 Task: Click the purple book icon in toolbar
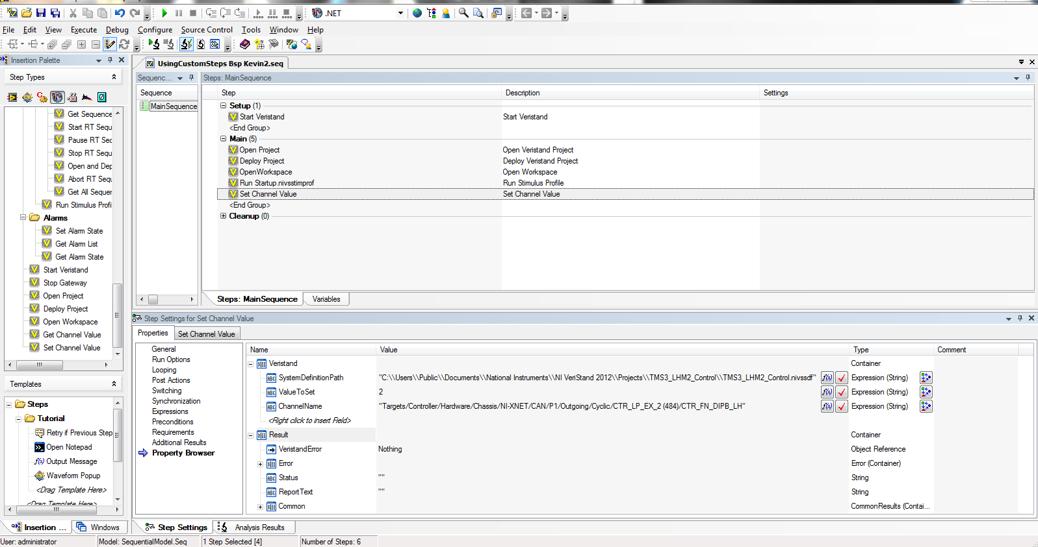point(245,44)
